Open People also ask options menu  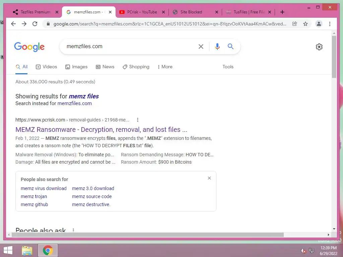click(73, 230)
